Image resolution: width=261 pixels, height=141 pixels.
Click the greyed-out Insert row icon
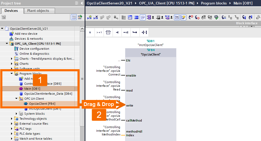pyautogui.click(x=102, y=17)
